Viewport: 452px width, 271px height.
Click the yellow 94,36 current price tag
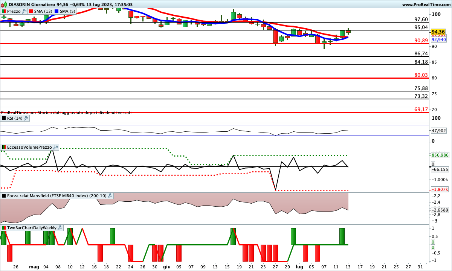439,32
